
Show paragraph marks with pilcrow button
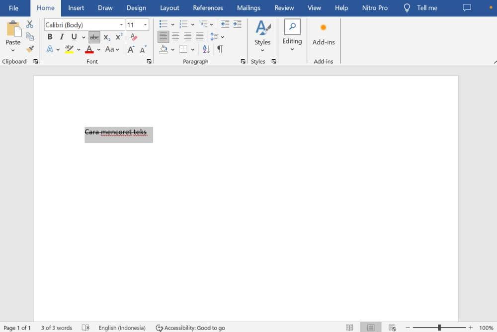[220, 49]
